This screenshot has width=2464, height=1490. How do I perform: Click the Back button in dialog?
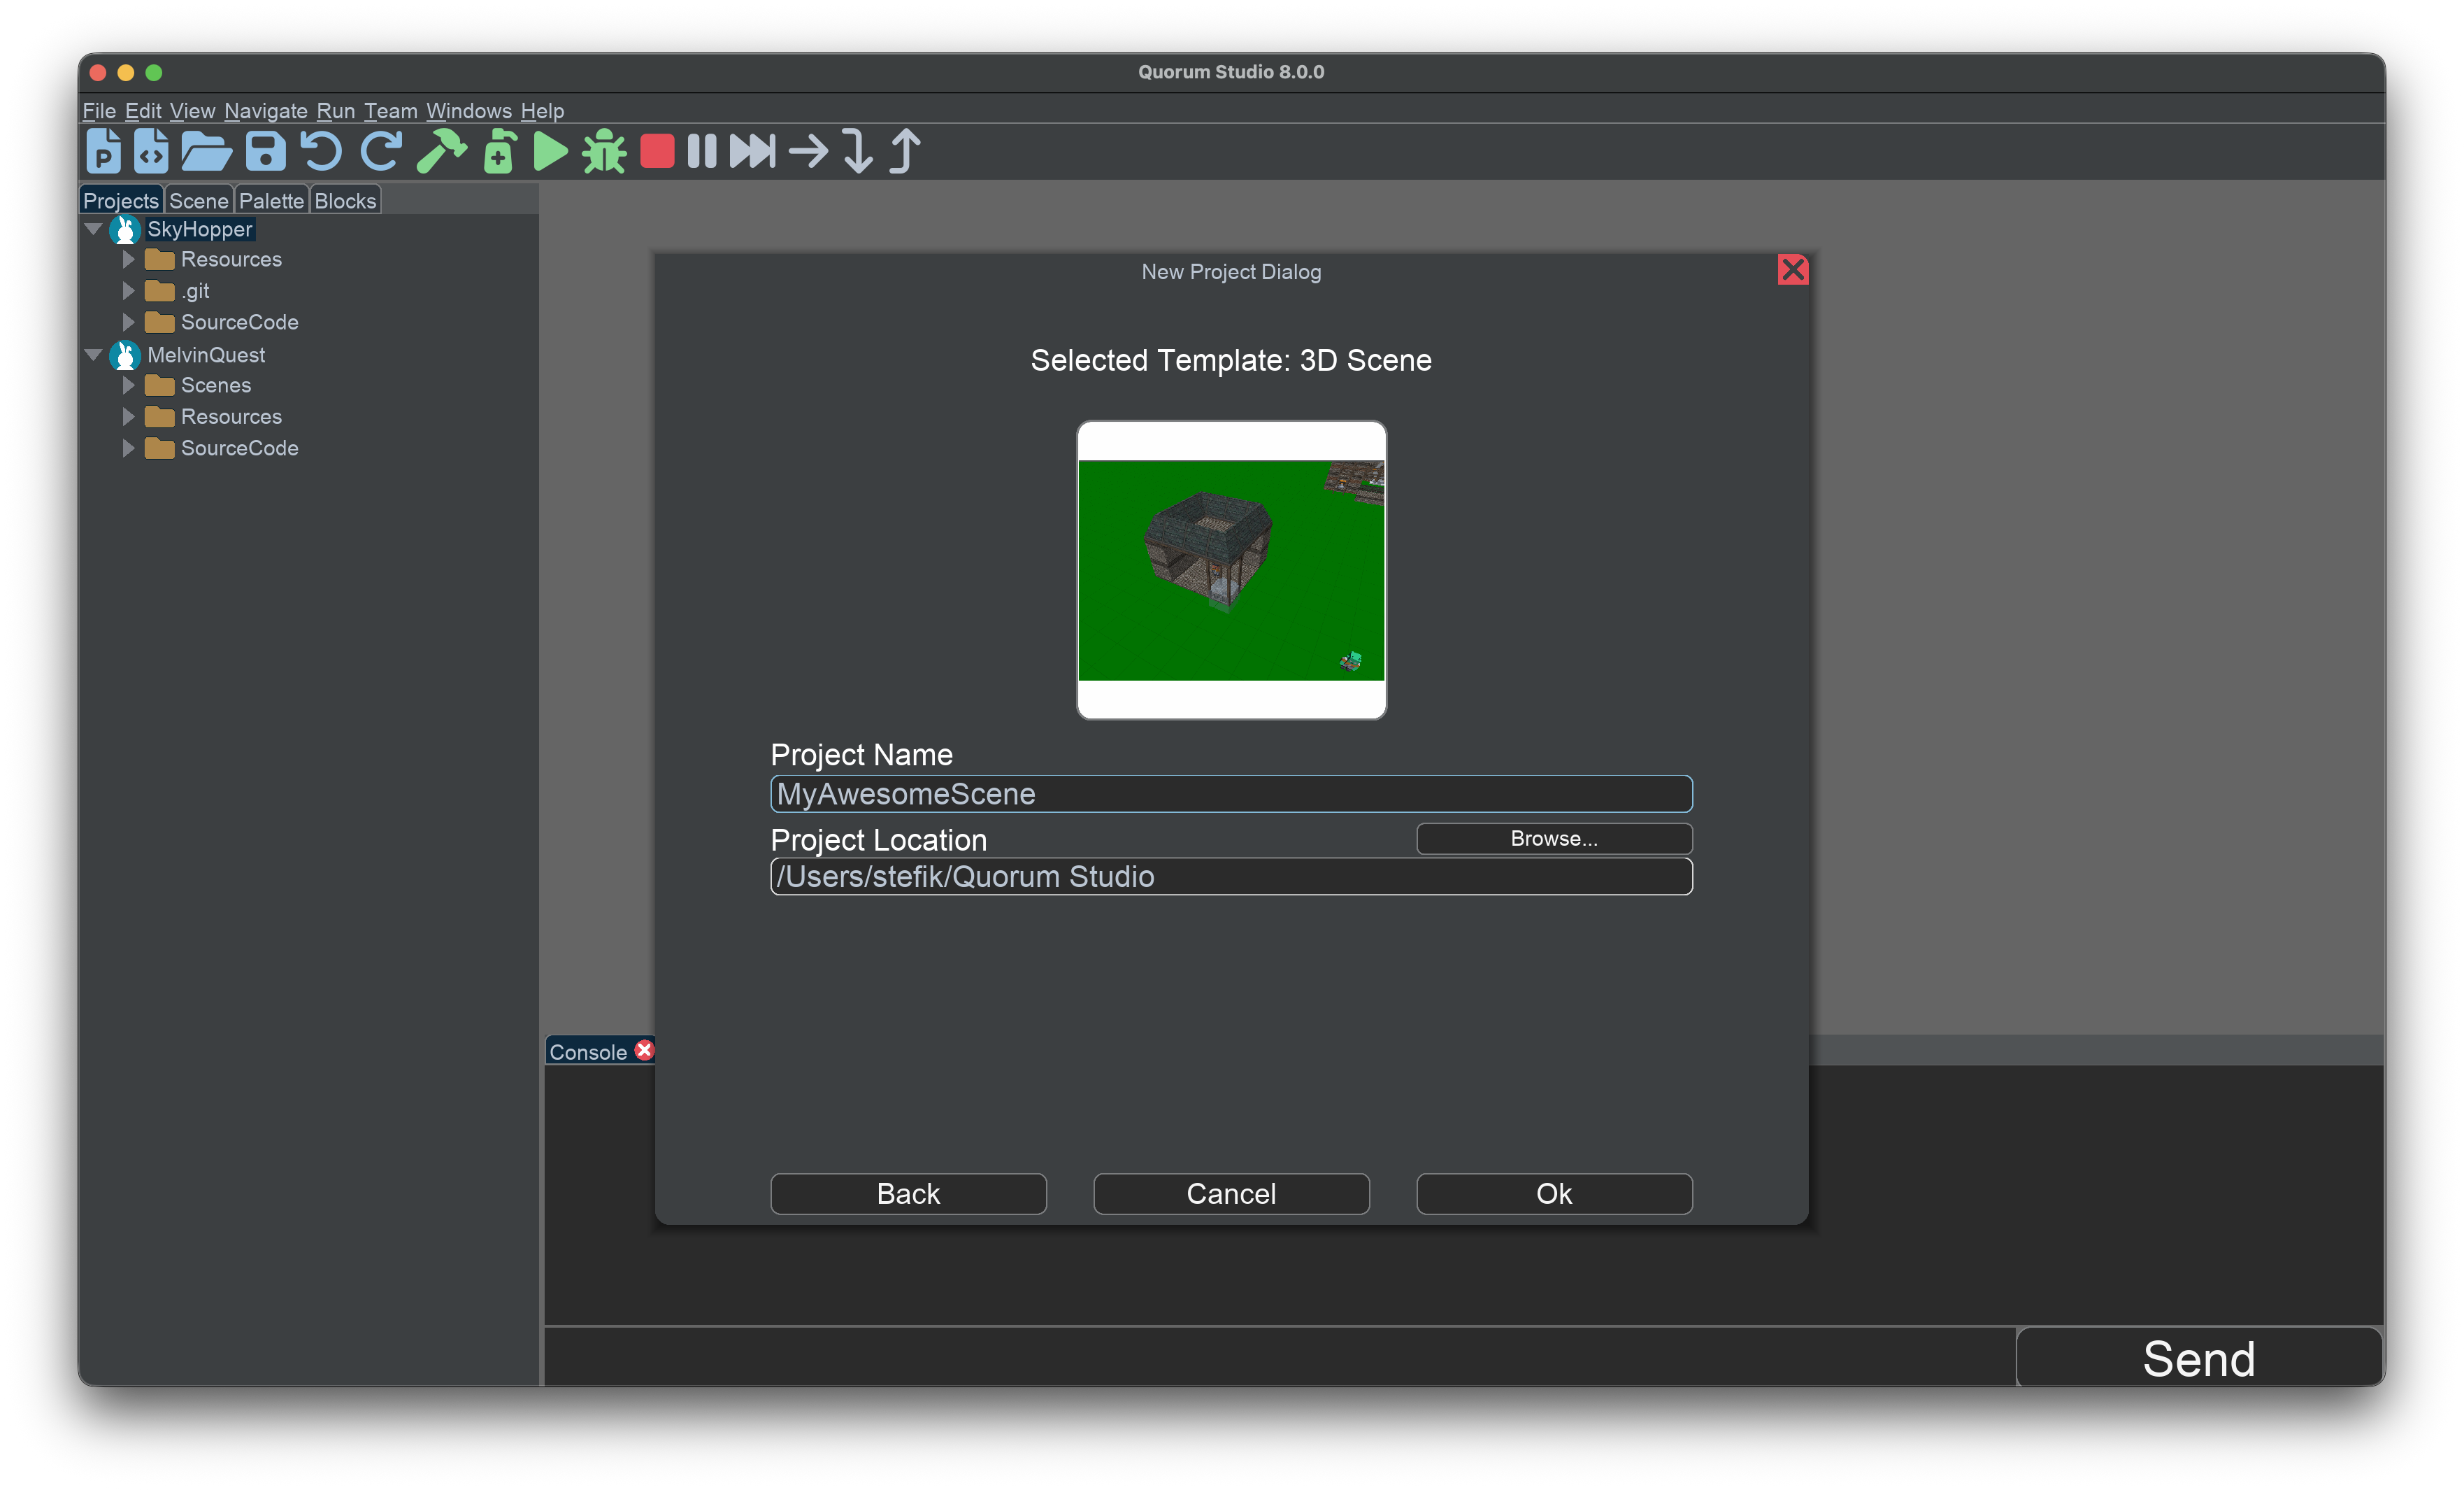point(908,1194)
